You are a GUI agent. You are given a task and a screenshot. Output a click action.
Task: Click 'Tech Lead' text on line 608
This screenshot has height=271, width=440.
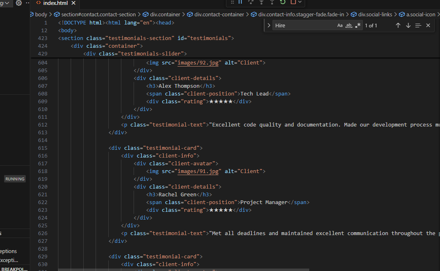[255, 94]
